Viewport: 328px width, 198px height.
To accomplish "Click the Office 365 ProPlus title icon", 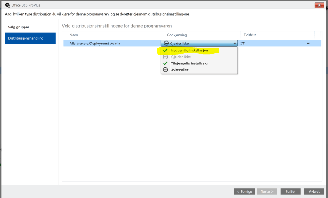I will 8,5.
